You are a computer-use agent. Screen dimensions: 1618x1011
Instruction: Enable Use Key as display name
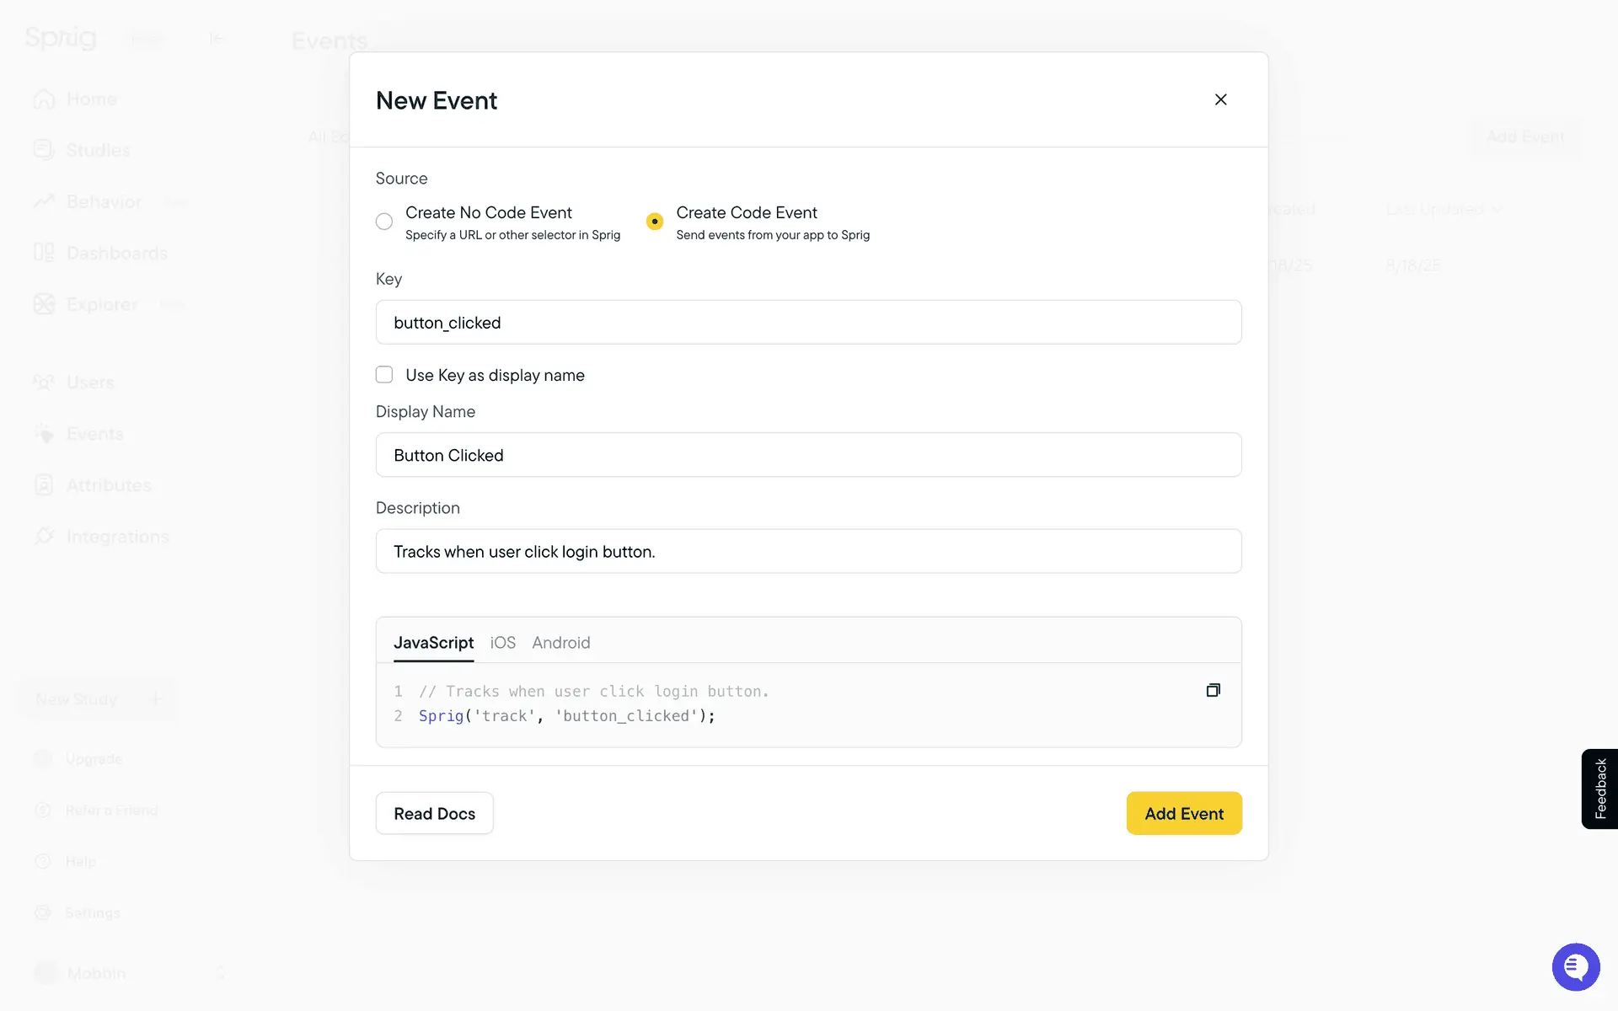point(384,375)
